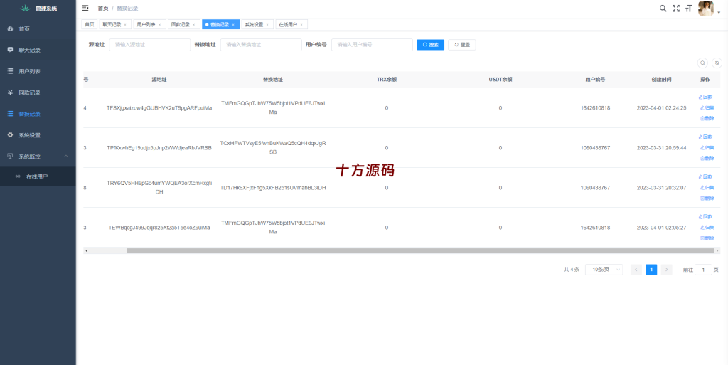
Task: Click the TRX余额 column header
Action: point(386,80)
